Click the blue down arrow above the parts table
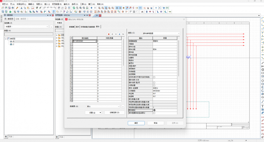 coord(120,34)
